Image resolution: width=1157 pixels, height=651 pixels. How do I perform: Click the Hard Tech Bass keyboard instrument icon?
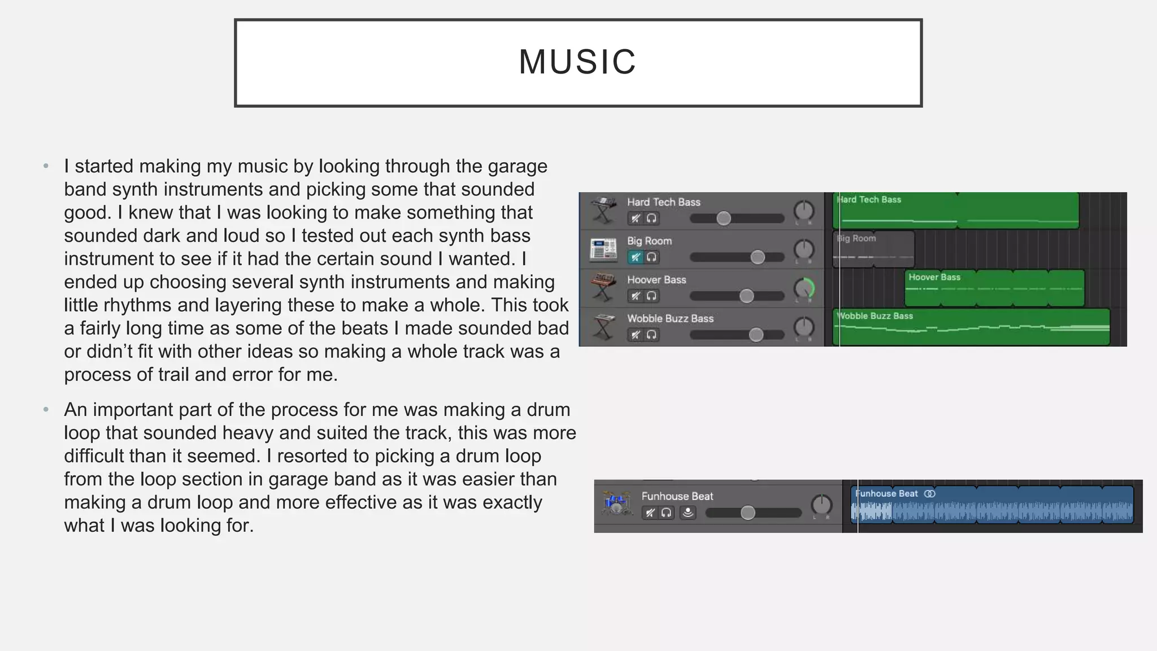[x=603, y=211]
